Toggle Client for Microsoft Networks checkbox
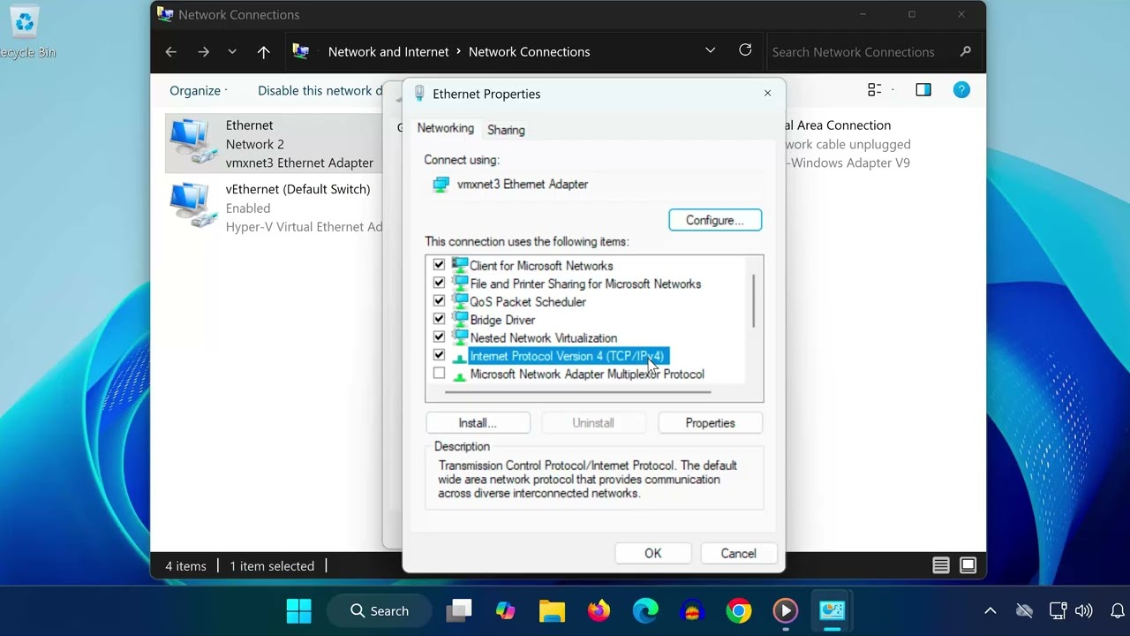 point(439,265)
